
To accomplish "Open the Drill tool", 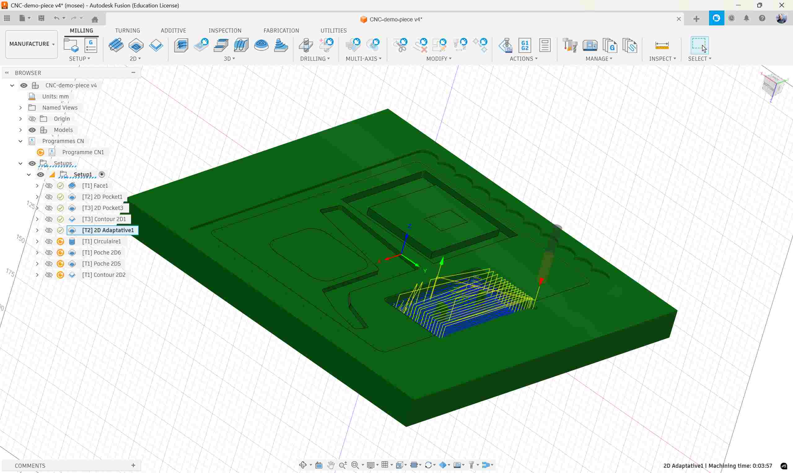I will [305, 45].
